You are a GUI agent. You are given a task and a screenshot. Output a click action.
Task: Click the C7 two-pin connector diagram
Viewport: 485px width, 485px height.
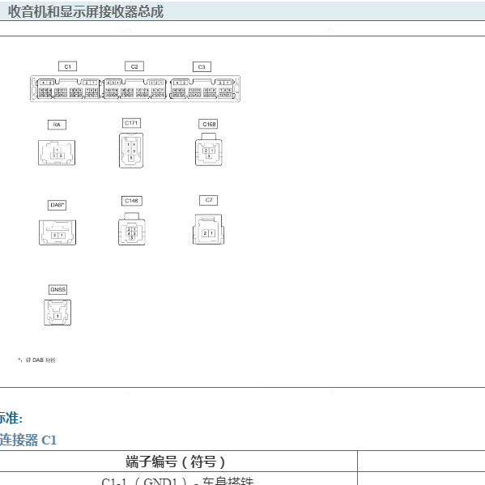click(x=208, y=229)
